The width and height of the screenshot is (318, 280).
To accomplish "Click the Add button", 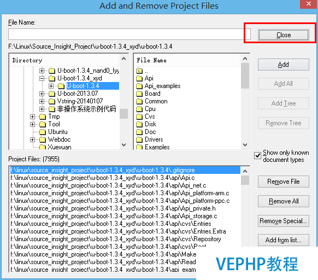I will 284,65.
